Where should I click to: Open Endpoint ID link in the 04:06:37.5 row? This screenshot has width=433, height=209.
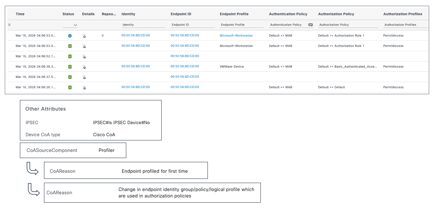[185, 77]
